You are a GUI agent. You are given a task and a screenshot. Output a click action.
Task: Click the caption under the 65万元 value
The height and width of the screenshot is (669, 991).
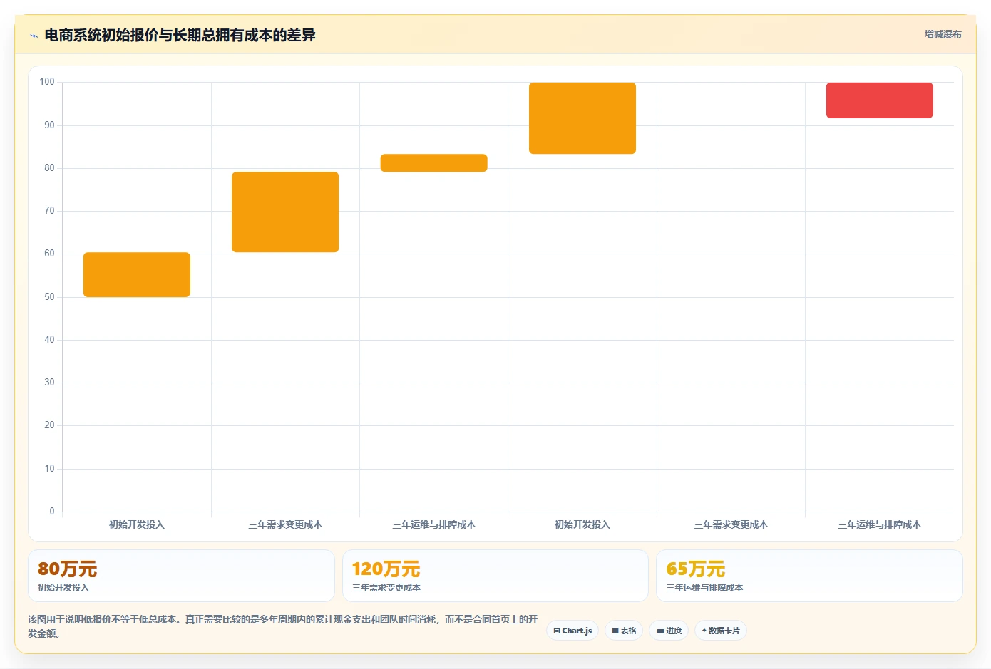(704, 588)
